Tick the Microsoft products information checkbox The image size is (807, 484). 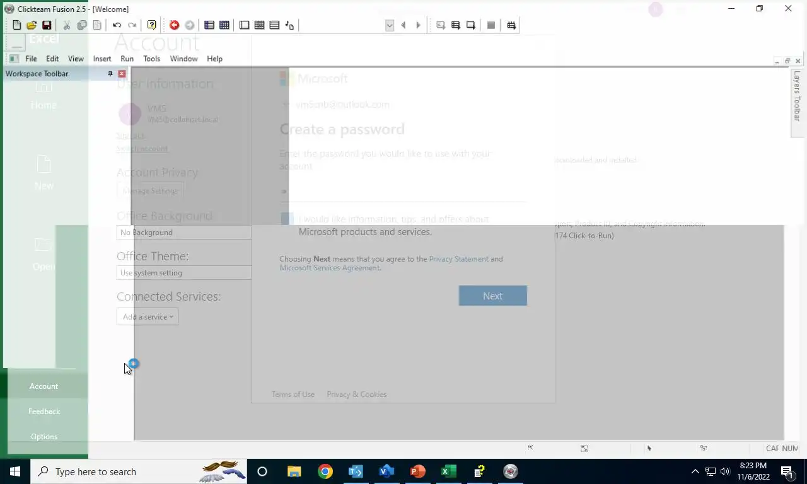point(287,219)
